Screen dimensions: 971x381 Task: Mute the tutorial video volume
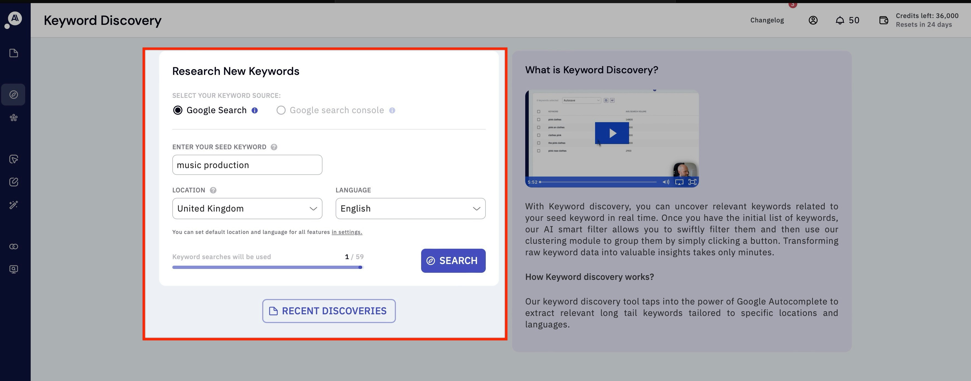point(666,182)
